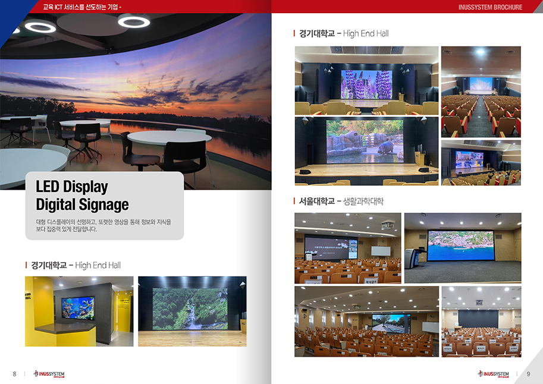
Task: Select the 교육 ICT 서비스를 선도하는 기업 header text
Action: [x=83, y=7]
